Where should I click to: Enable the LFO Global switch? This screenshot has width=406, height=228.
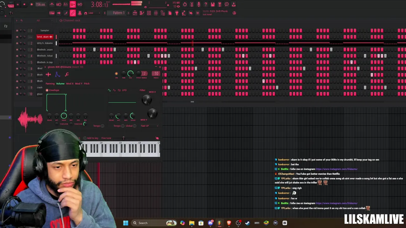(x=134, y=126)
